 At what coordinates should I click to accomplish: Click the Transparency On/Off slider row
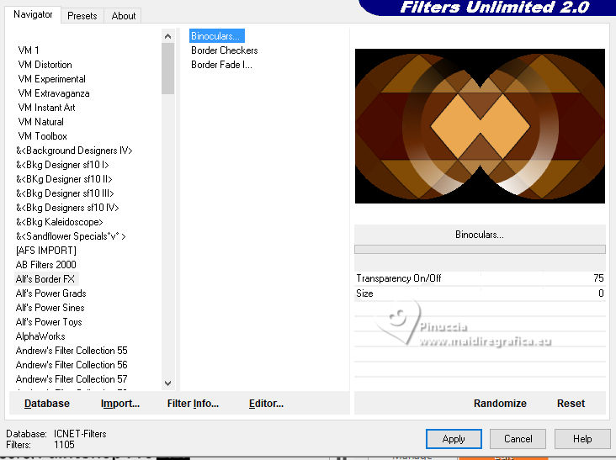(x=480, y=278)
